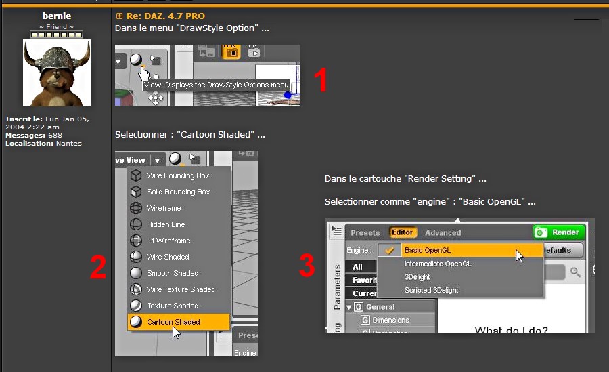The height and width of the screenshot is (372, 609).
Task: Click the vertical Parameters side tab
Action: coord(337,287)
